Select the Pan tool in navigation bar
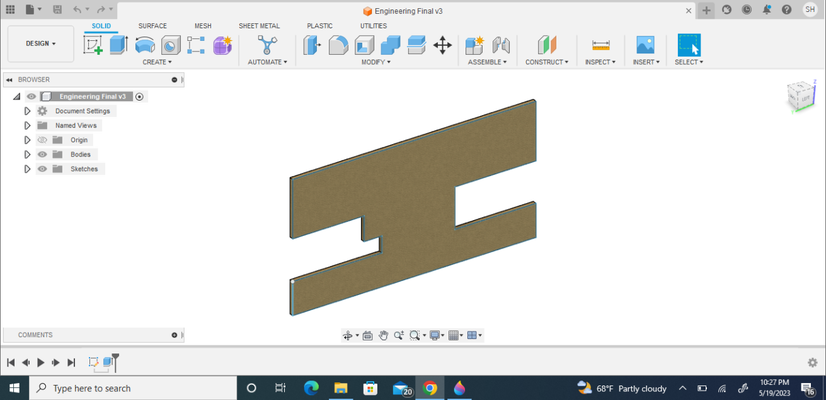The image size is (826, 400). coord(383,335)
